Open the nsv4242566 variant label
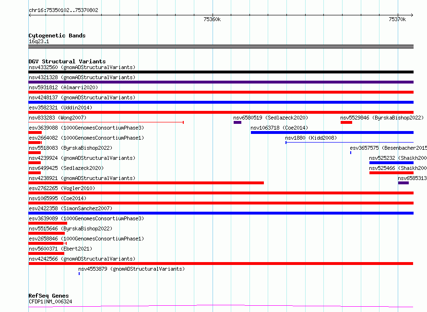The height and width of the screenshot is (312, 427). click(x=82, y=259)
